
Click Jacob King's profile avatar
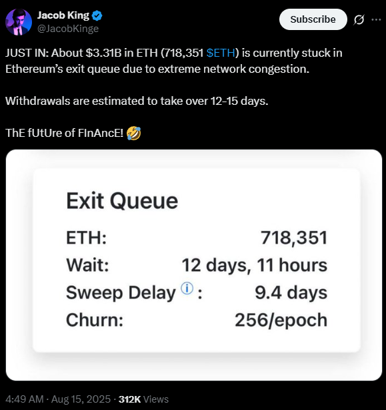[19, 22]
